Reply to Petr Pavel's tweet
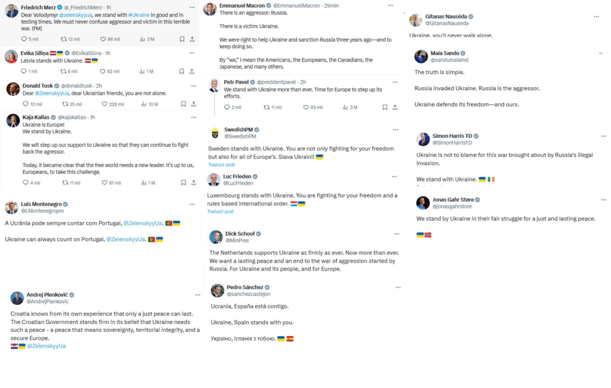Screen dimensions: 611x388 point(227,107)
